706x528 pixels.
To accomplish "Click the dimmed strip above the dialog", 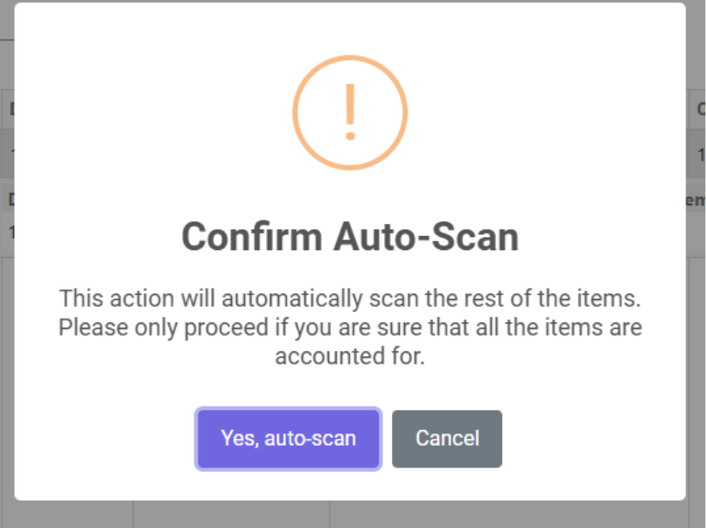I will pyautogui.click(x=350, y=1).
